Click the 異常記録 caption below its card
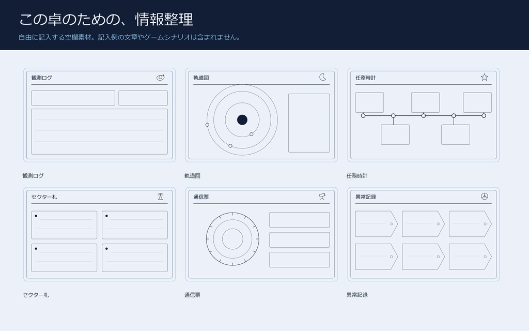The width and height of the screenshot is (529, 331). [357, 295]
